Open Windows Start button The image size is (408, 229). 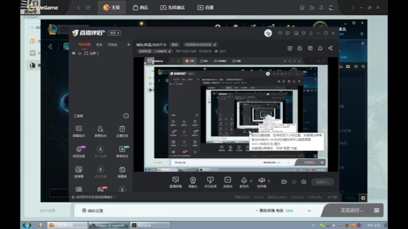click(x=27, y=225)
